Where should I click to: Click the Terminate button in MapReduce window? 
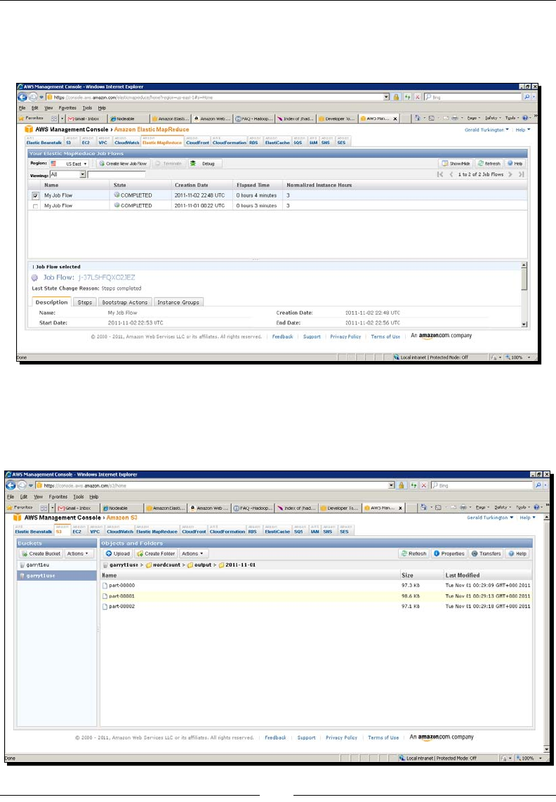[168, 164]
